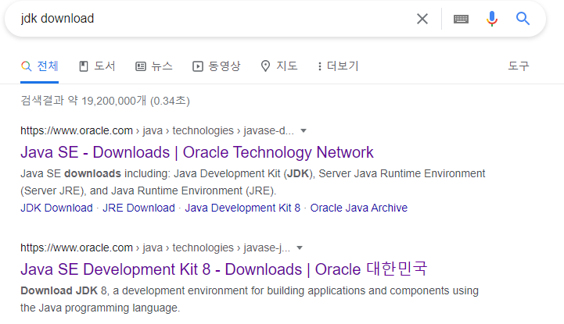Open 'Java SE - Downloads | Oracle Technology Network'

point(197,152)
